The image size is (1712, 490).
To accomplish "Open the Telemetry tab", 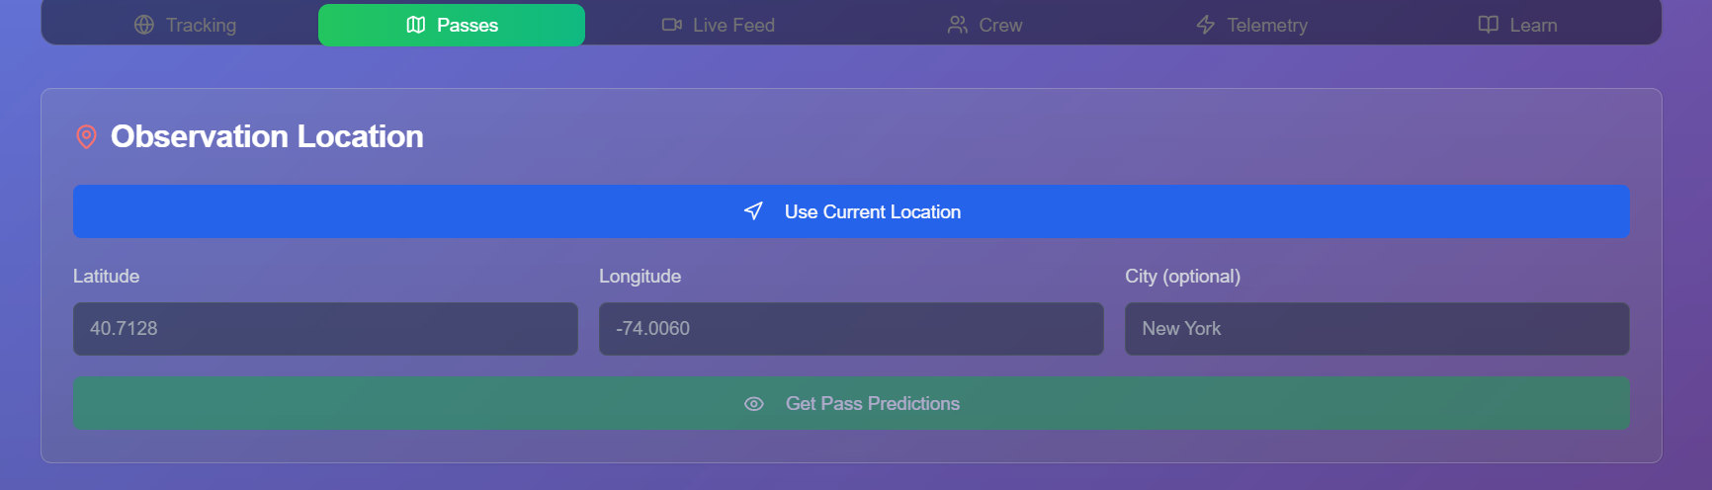I will pos(1252,25).
